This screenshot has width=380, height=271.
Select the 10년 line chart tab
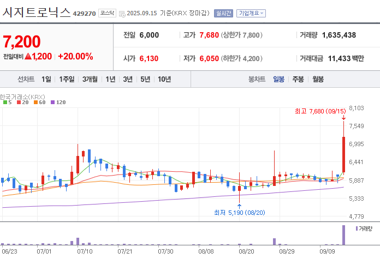tap(164, 79)
